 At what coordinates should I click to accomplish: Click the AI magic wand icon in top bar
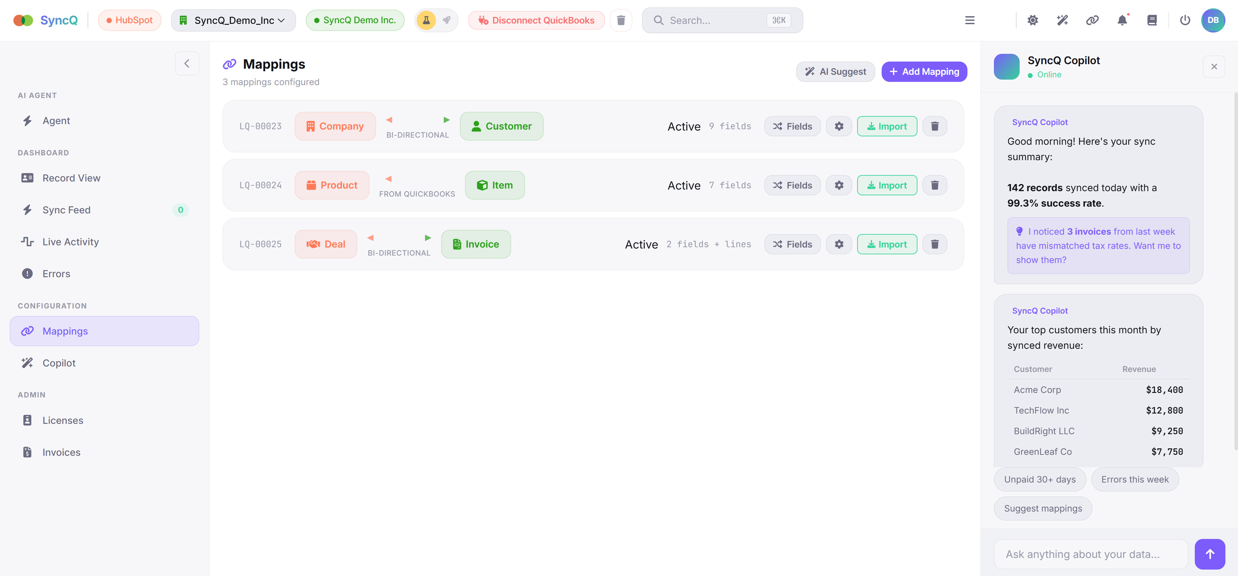click(x=1063, y=20)
